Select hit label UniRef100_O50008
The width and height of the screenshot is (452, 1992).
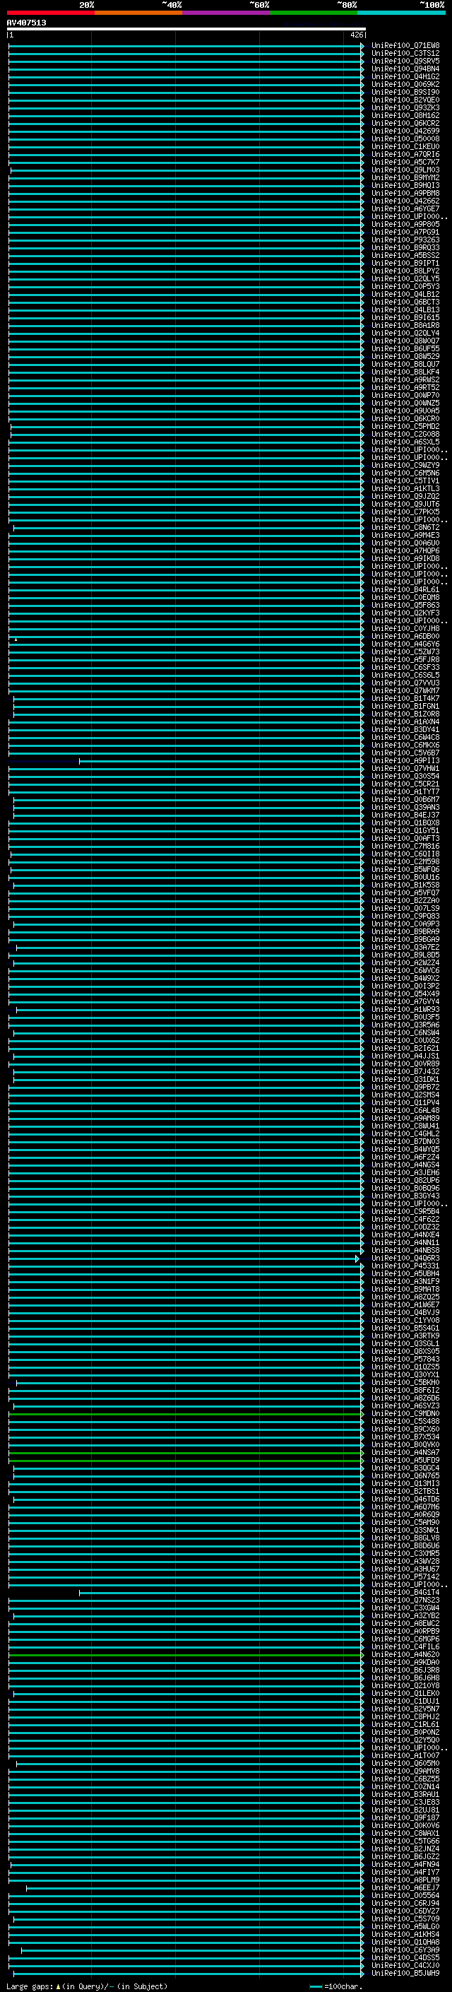coord(405,139)
